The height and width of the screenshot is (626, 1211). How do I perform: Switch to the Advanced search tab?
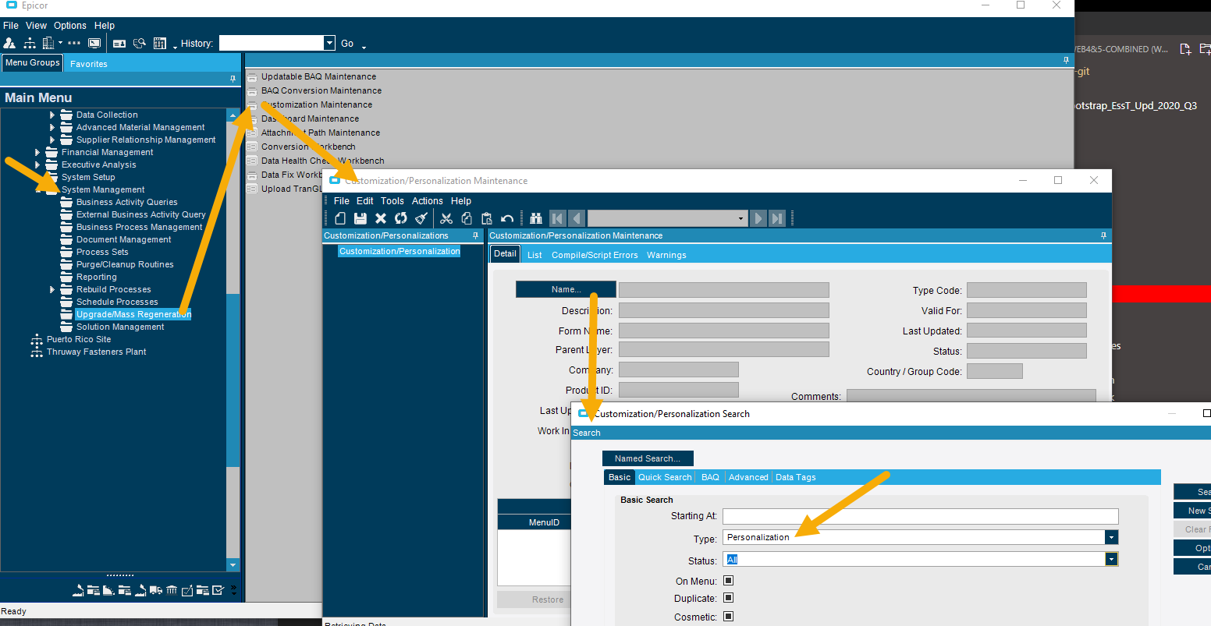748,477
